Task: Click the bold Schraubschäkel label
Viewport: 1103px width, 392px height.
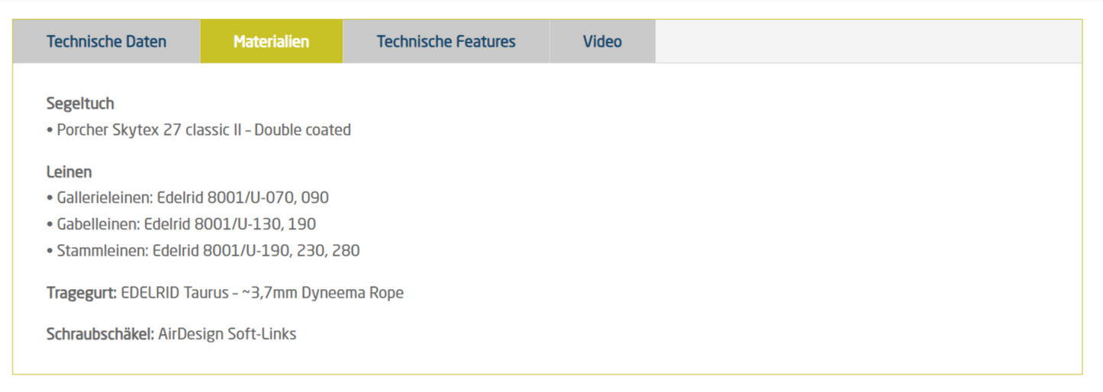Action: [x=99, y=334]
